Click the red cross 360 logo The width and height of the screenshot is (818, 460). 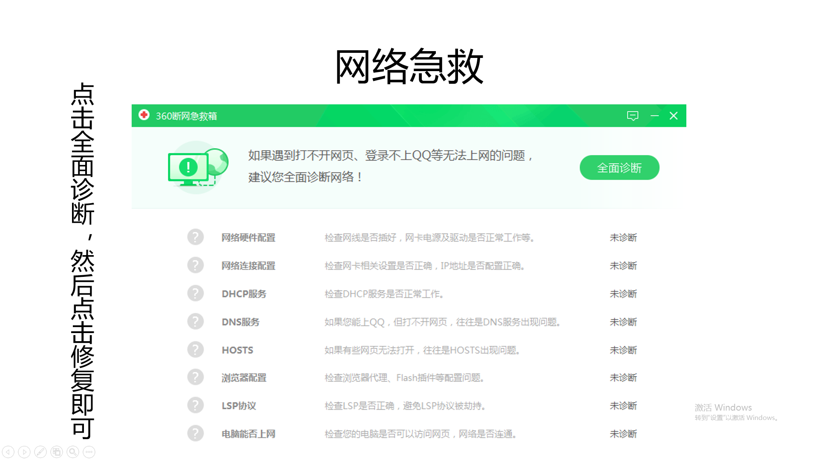click(144, 115)
